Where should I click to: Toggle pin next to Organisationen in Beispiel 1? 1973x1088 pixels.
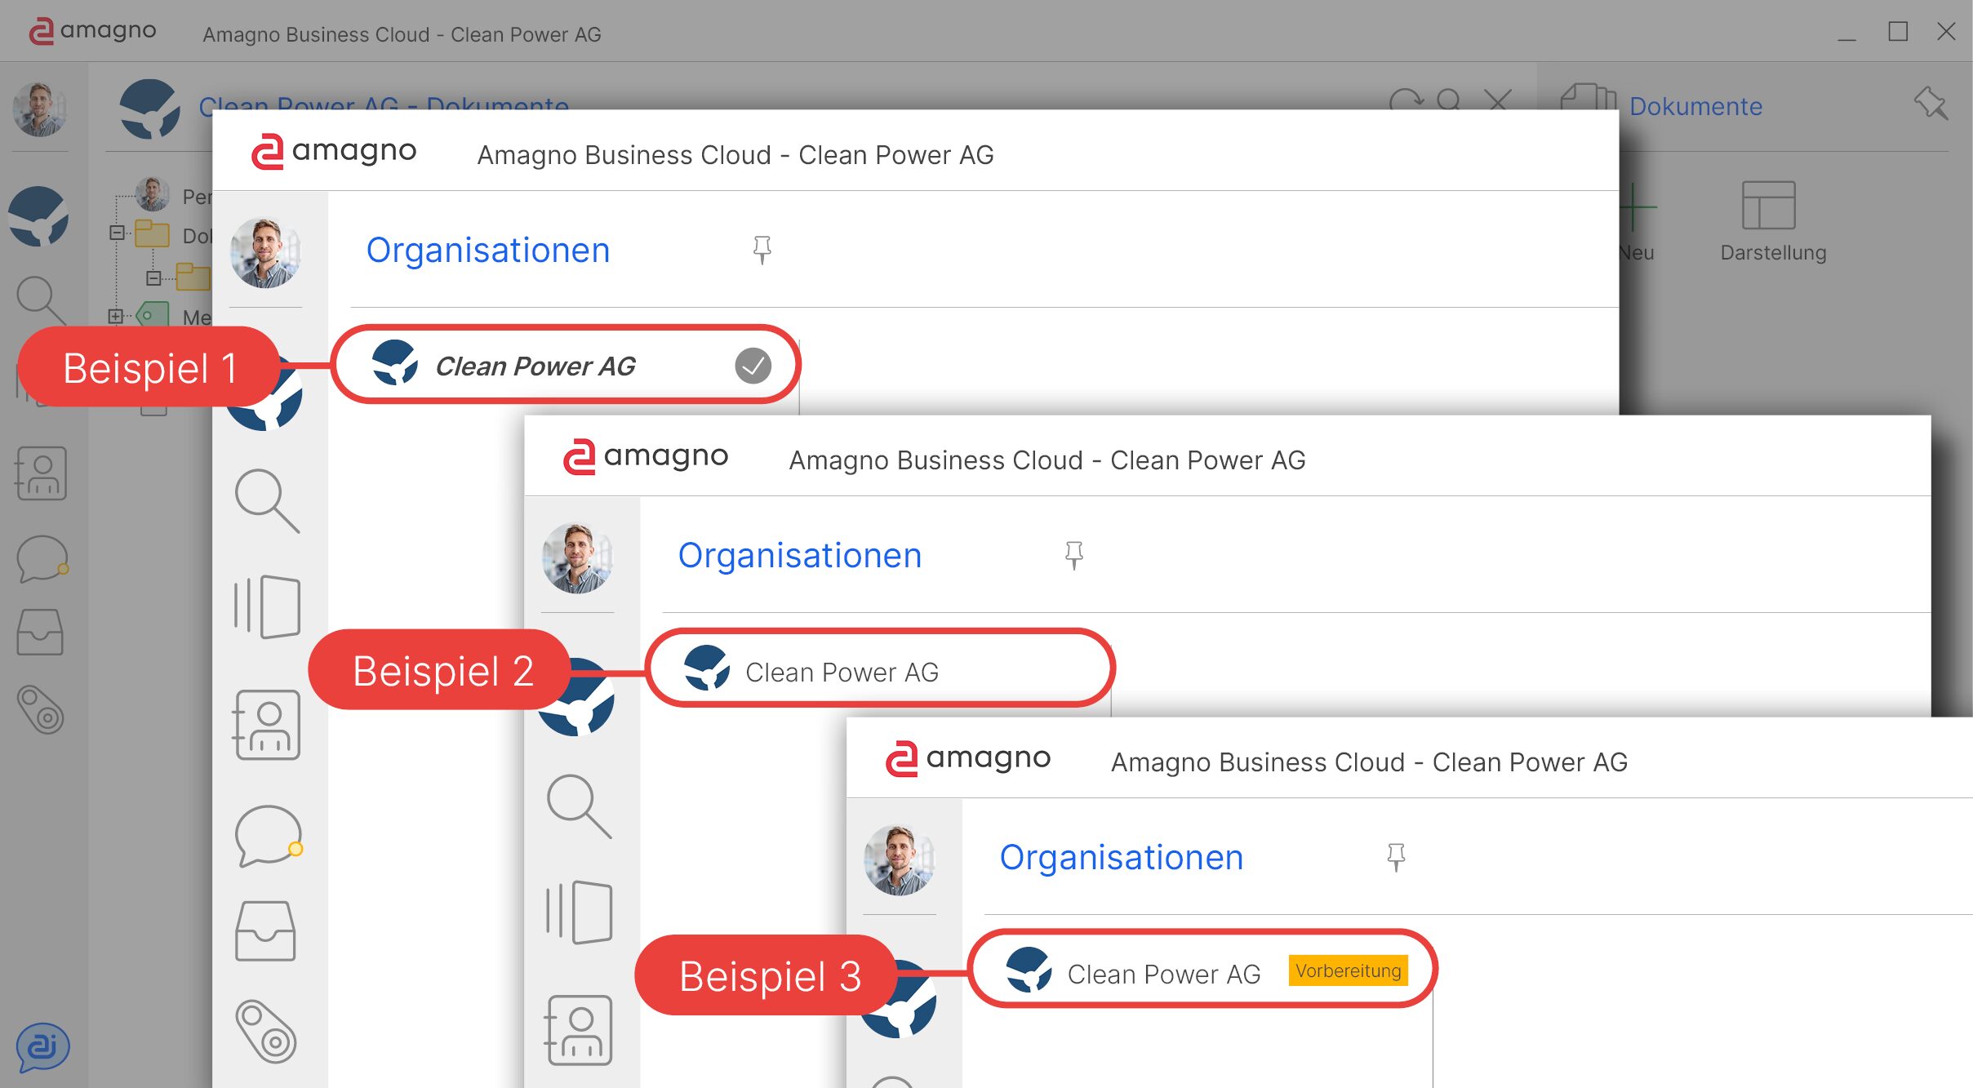tap(762, 249)
